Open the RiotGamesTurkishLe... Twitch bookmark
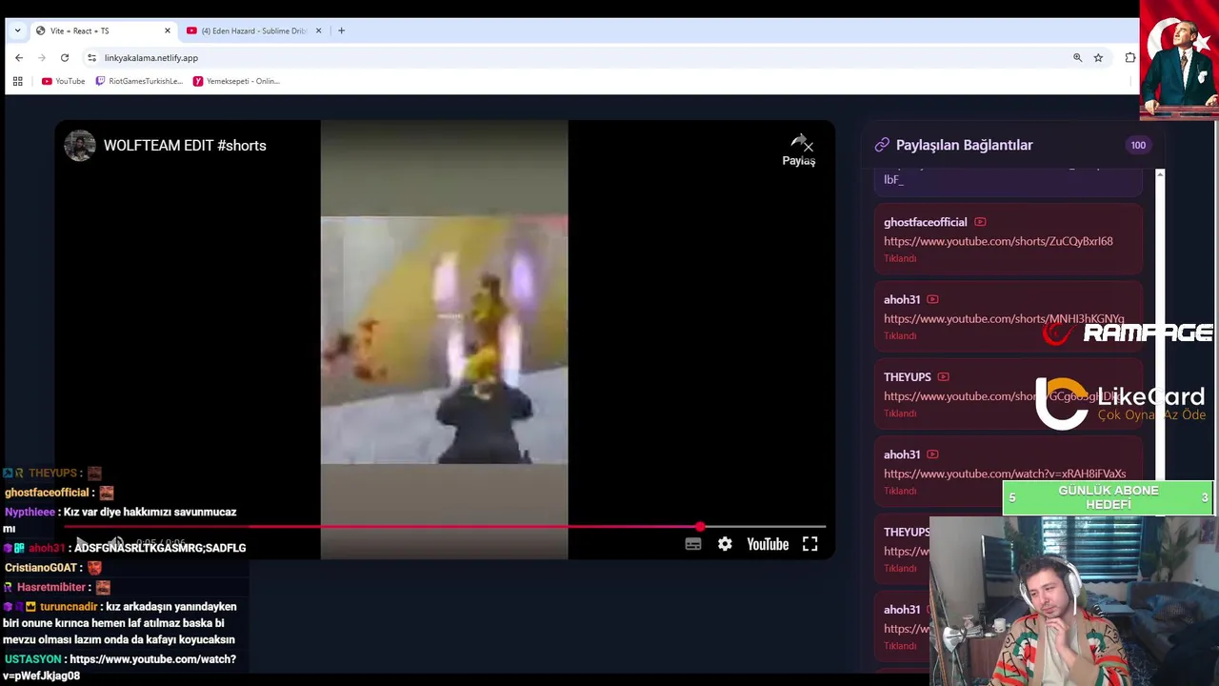The width and height of the screenshot is (1219, 686). pyautogui.click(x=139, y=81)
